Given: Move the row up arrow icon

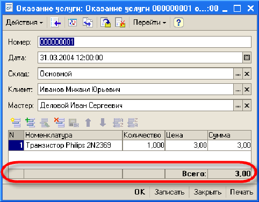Looking at the screenshot, I should pyautogui.click(x=88, y=122).
